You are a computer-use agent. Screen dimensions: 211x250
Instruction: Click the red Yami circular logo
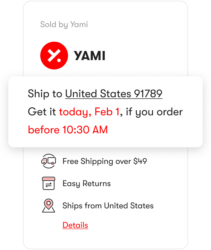pos(54,56)
